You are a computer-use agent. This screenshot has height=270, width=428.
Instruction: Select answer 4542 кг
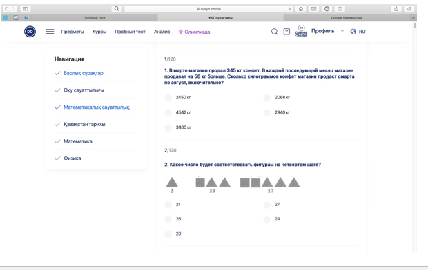168,112
